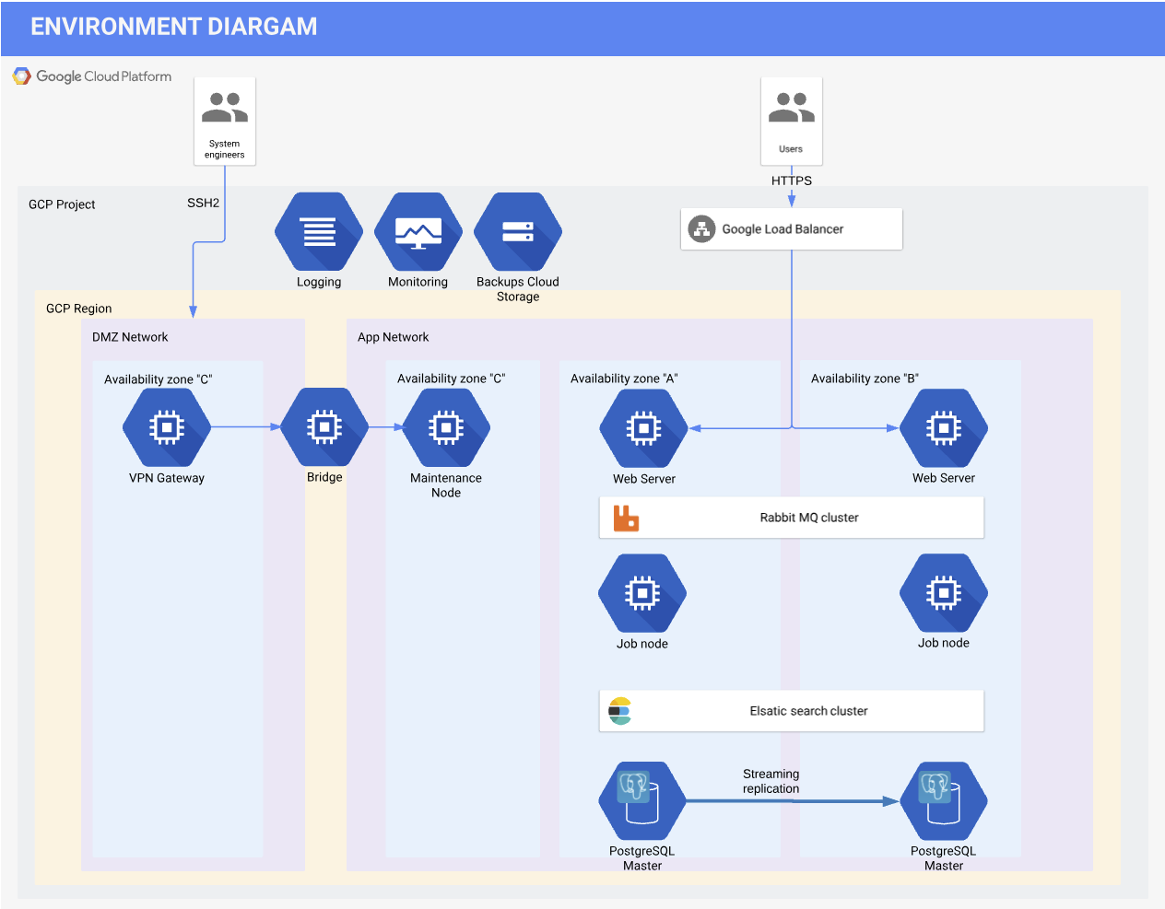Image resolution: width=1165 pixels, height=909 pixels.
Task: Select the Web Server node in zone A
Action: click(x=642, y=426)
